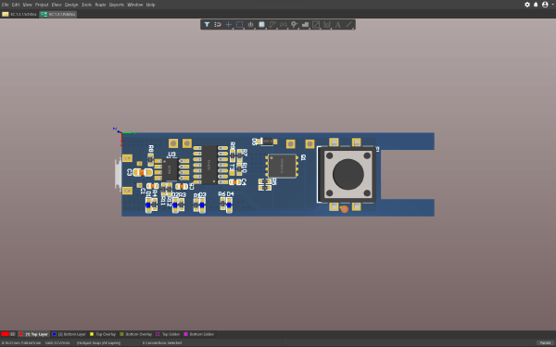Select the place component chip icon
This screenshot has height=347, width=556.
pyautogui.click(x=261, y=24)
